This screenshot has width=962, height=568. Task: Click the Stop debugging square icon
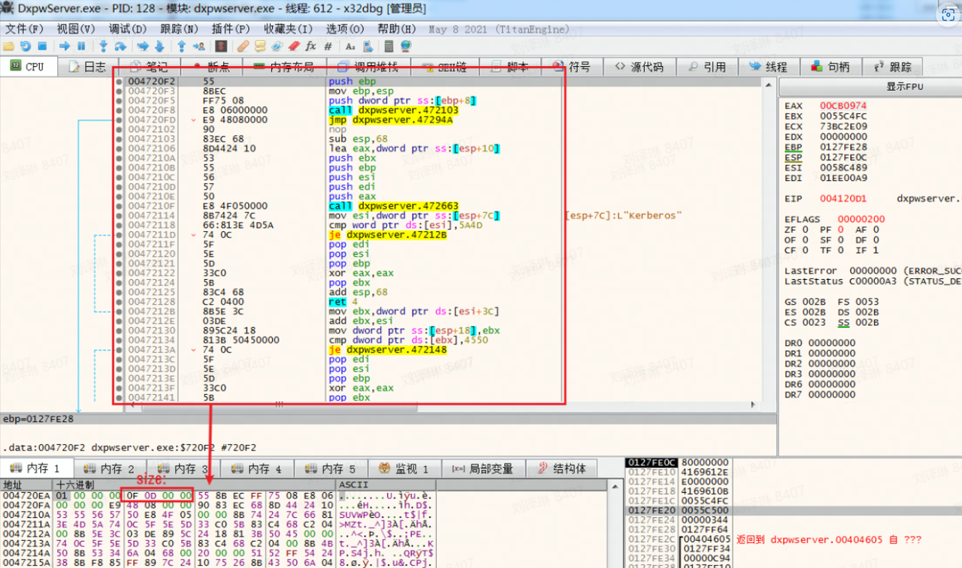pos(42,46)
